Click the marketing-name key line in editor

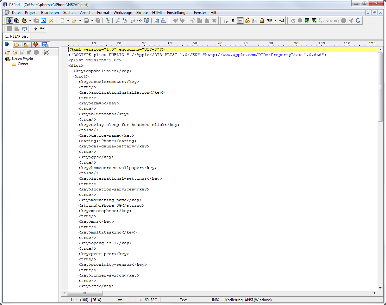[110, 200]
